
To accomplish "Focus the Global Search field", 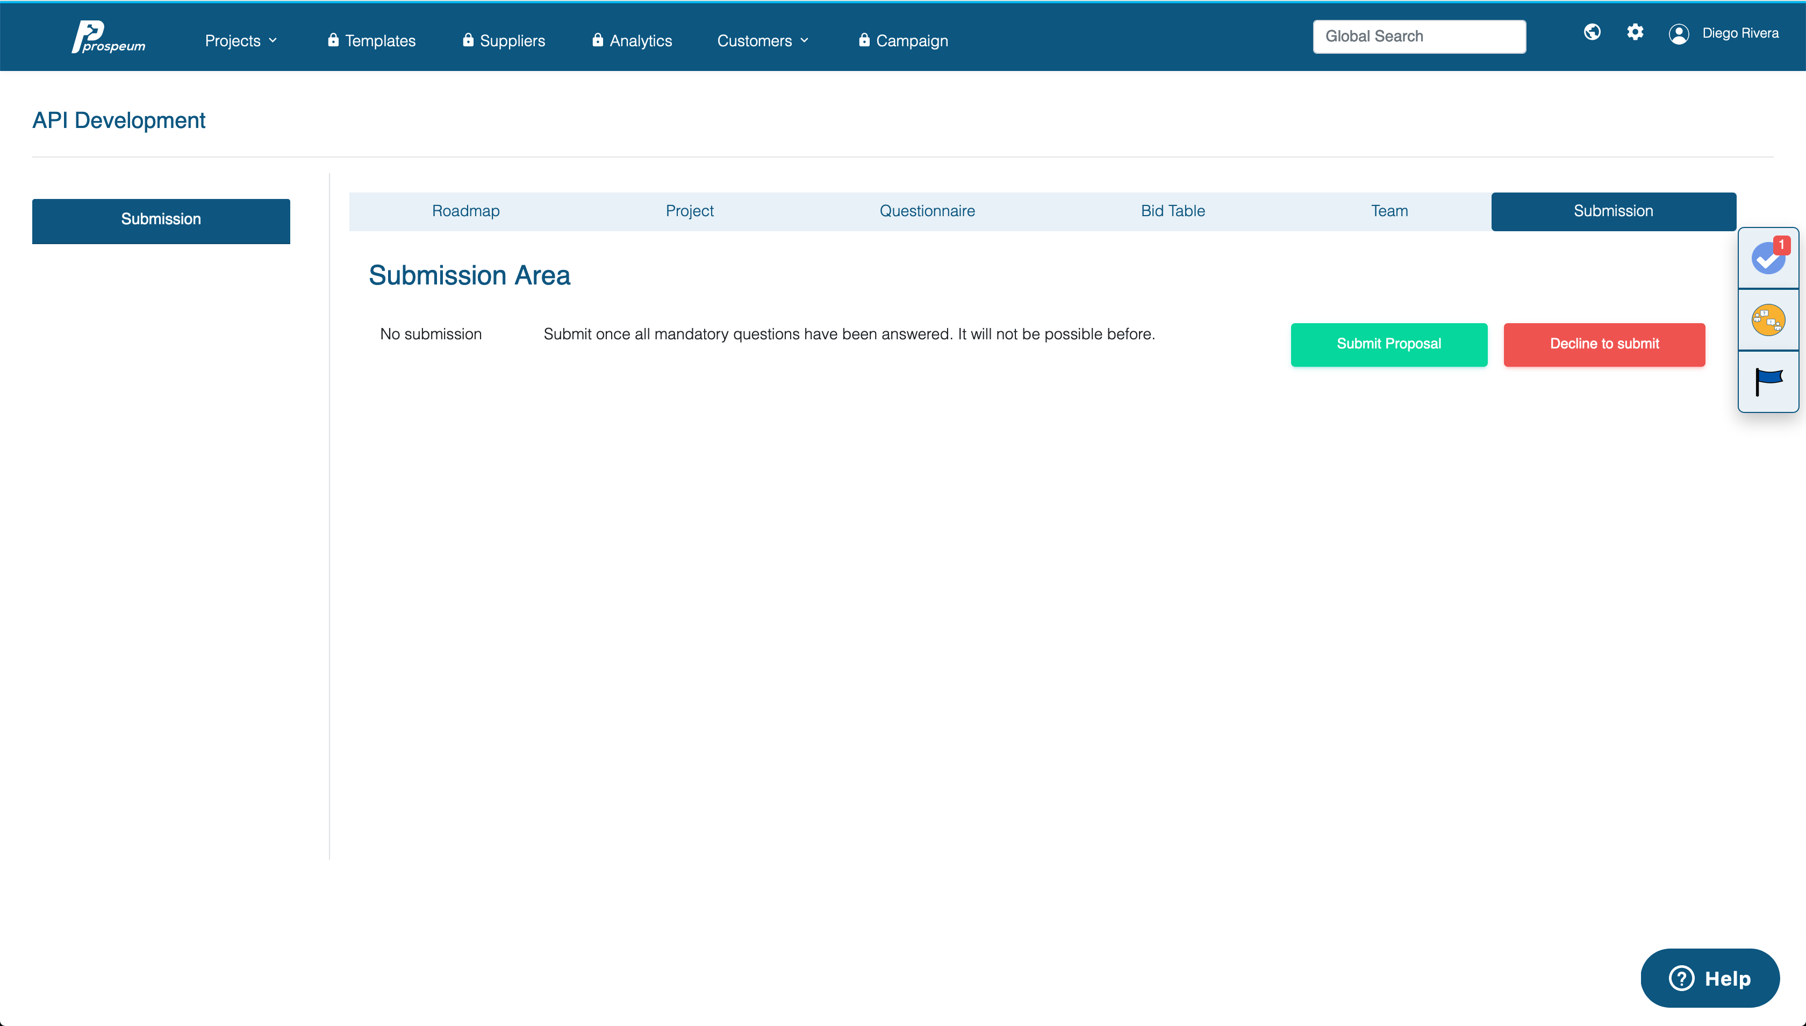I will tap(1420, 37).
